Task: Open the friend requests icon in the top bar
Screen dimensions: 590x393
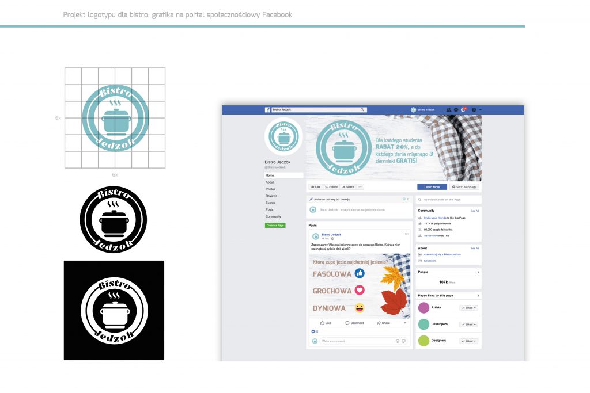Action: (449, 109)
